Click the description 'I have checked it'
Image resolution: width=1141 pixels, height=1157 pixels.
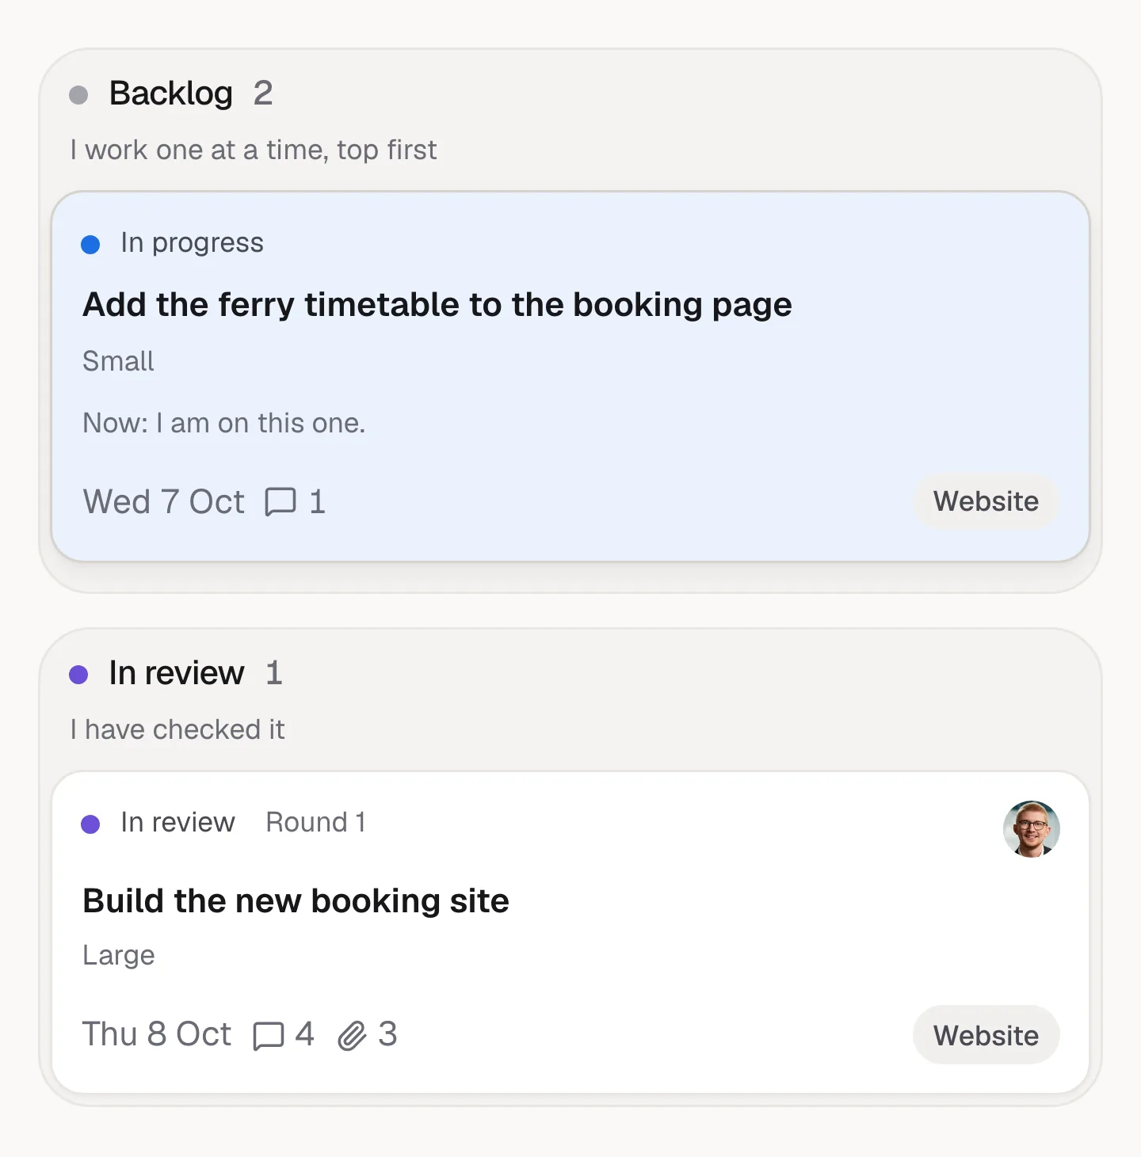pyautogui.click(x=177, y=729)
